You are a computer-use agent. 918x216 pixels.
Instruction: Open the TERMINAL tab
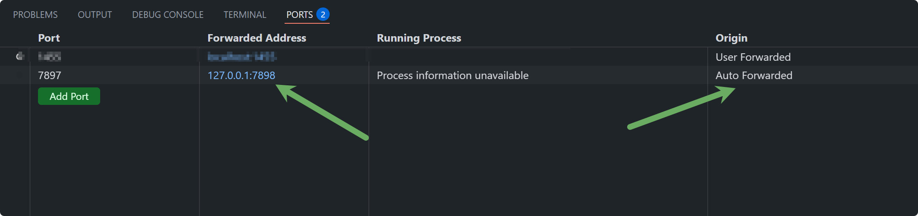pyautogui.click(x=245, y=15)
